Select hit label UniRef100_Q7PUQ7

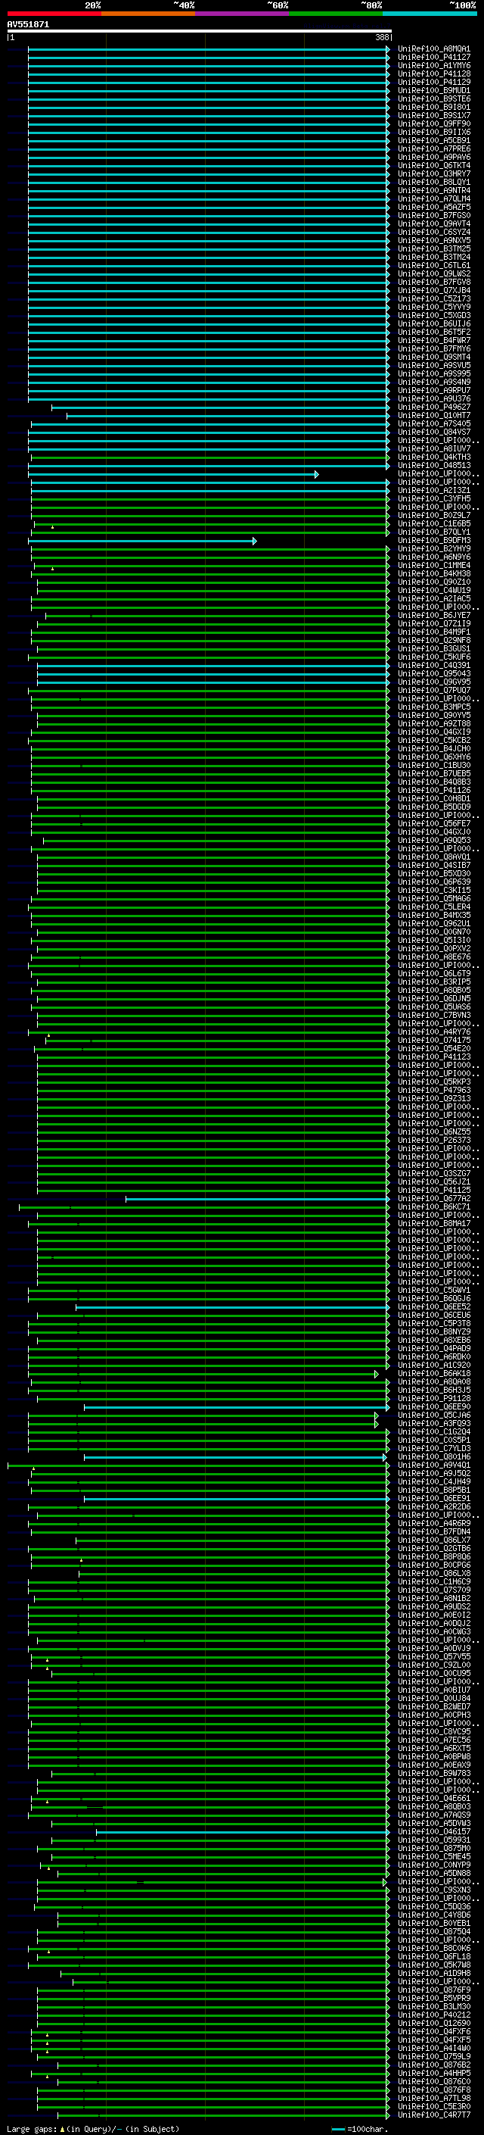point(434,689)
